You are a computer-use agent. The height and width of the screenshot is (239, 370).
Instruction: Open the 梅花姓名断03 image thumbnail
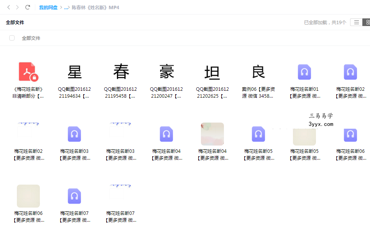pos(120,134)
